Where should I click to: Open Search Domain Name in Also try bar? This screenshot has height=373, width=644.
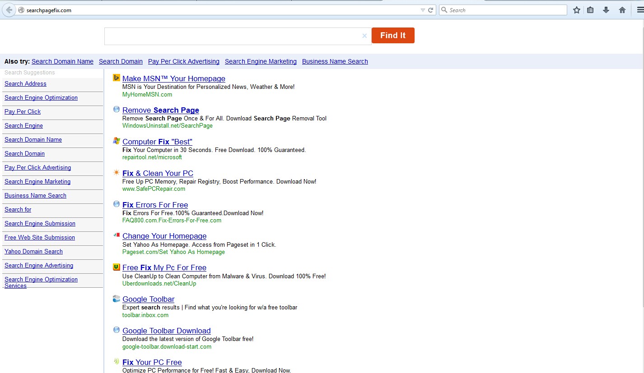62,61
